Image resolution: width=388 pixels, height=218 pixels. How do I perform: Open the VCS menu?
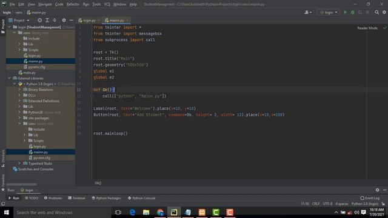click(107, 4)
